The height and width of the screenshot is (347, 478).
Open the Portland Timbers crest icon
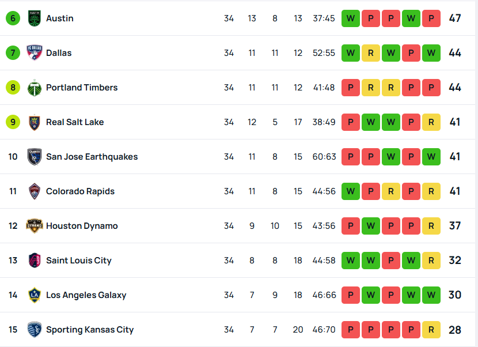click(x=35, y=88)
